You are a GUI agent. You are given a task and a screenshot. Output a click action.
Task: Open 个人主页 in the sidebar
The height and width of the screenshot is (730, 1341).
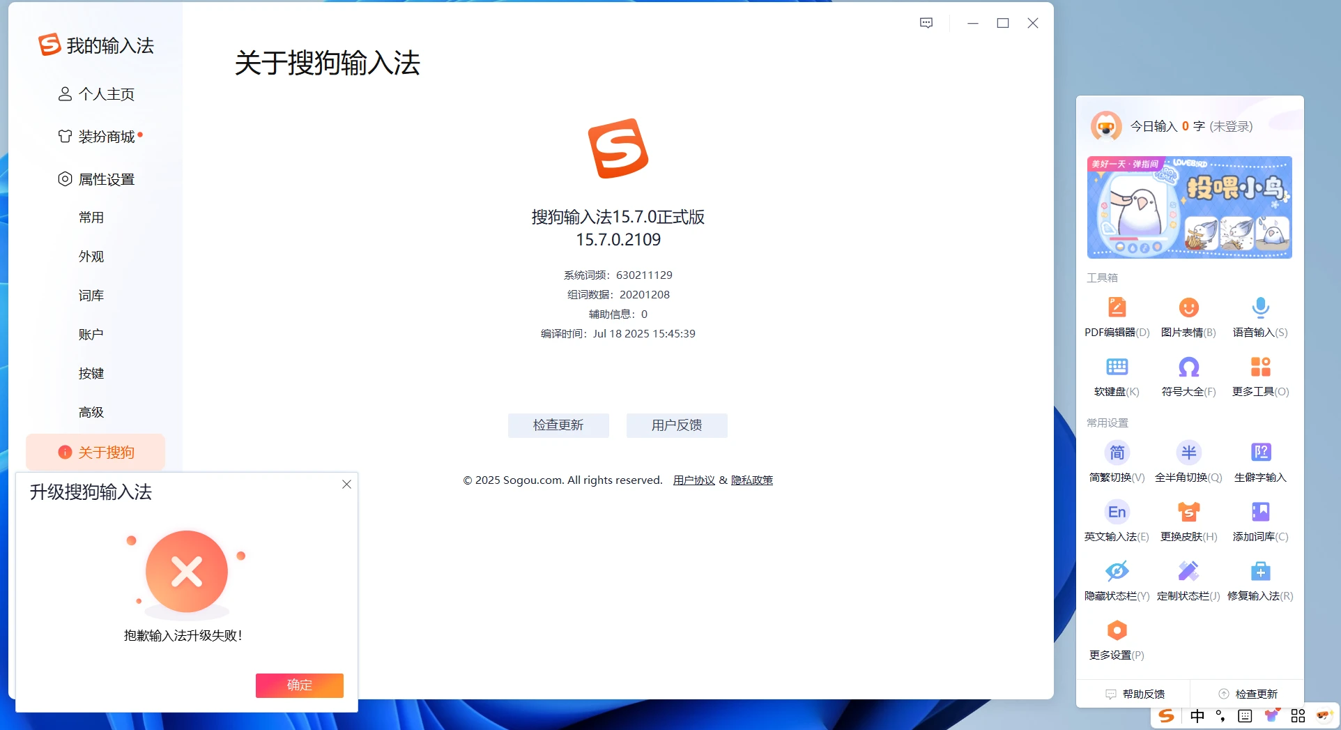[96, 94]
